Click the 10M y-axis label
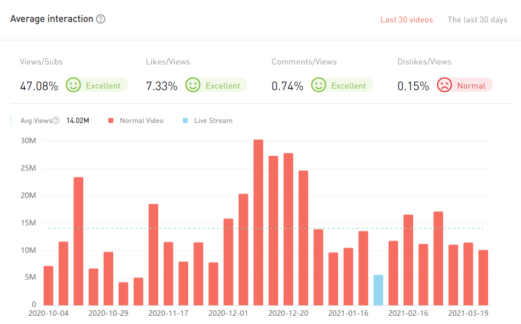 point(28,250)
